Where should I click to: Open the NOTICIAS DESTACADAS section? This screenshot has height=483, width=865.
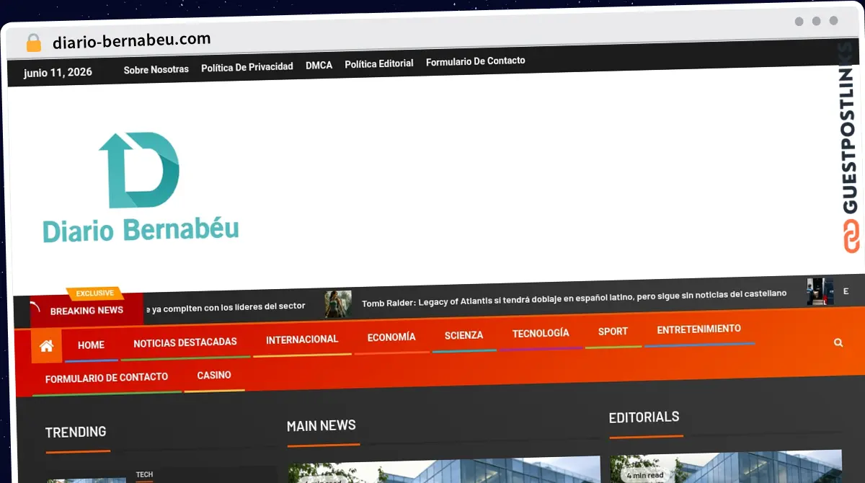pyautogui.click(x=185, y=342)
